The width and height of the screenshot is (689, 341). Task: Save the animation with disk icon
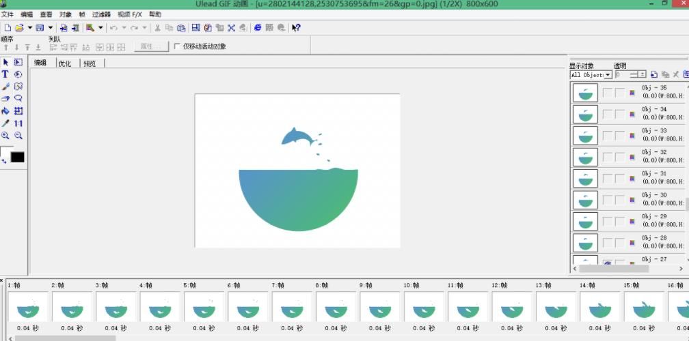(40, 27)
